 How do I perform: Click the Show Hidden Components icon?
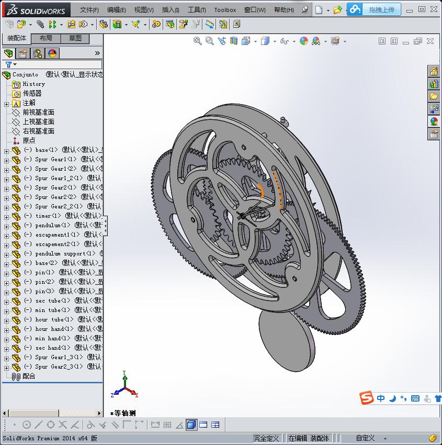click(x=103, y=25)
